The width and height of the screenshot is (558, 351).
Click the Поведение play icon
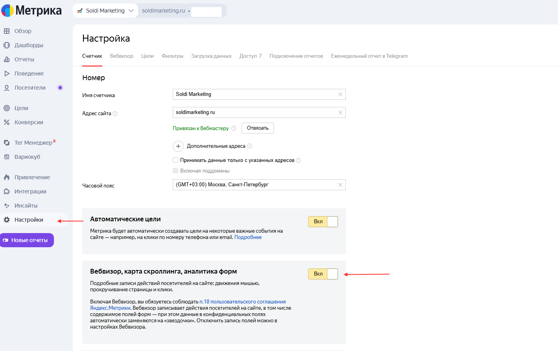(7, 74)
